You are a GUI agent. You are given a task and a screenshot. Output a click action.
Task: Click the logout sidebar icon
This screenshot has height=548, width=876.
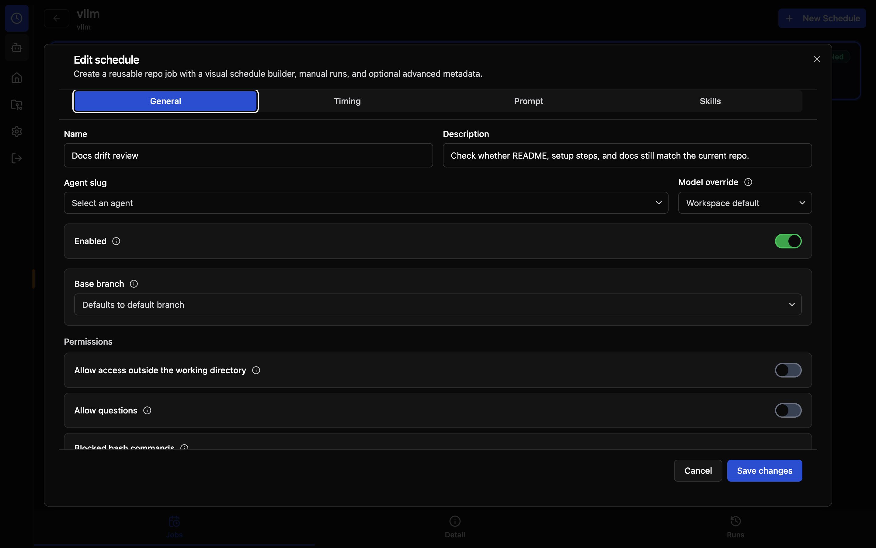tap(17, 158)
